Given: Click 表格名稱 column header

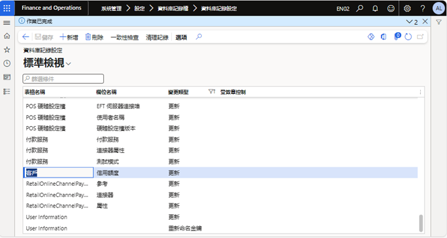Looking at the screenshot, I should (35, 92).
